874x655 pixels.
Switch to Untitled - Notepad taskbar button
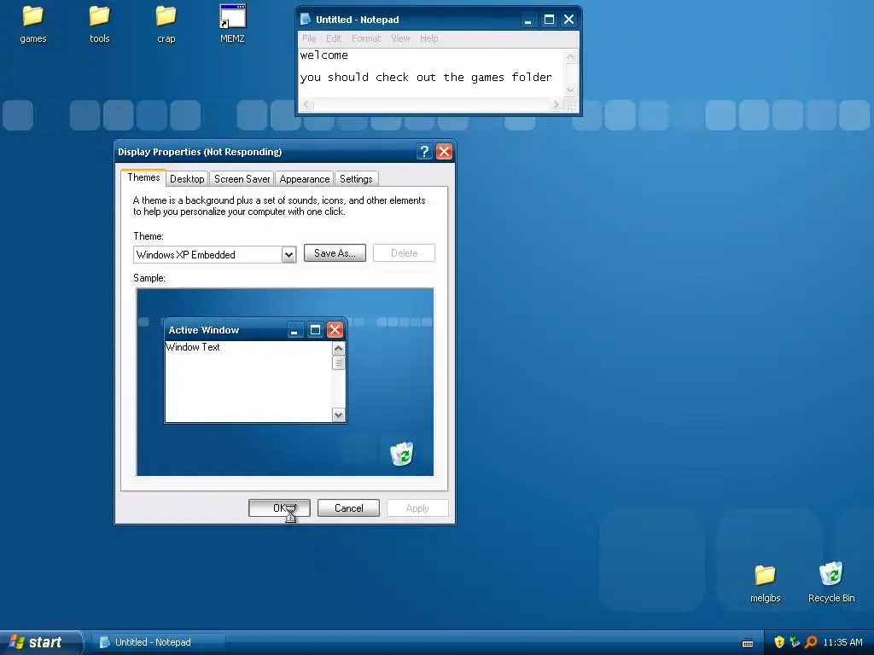pyautogui.click(x=159, y=642)
